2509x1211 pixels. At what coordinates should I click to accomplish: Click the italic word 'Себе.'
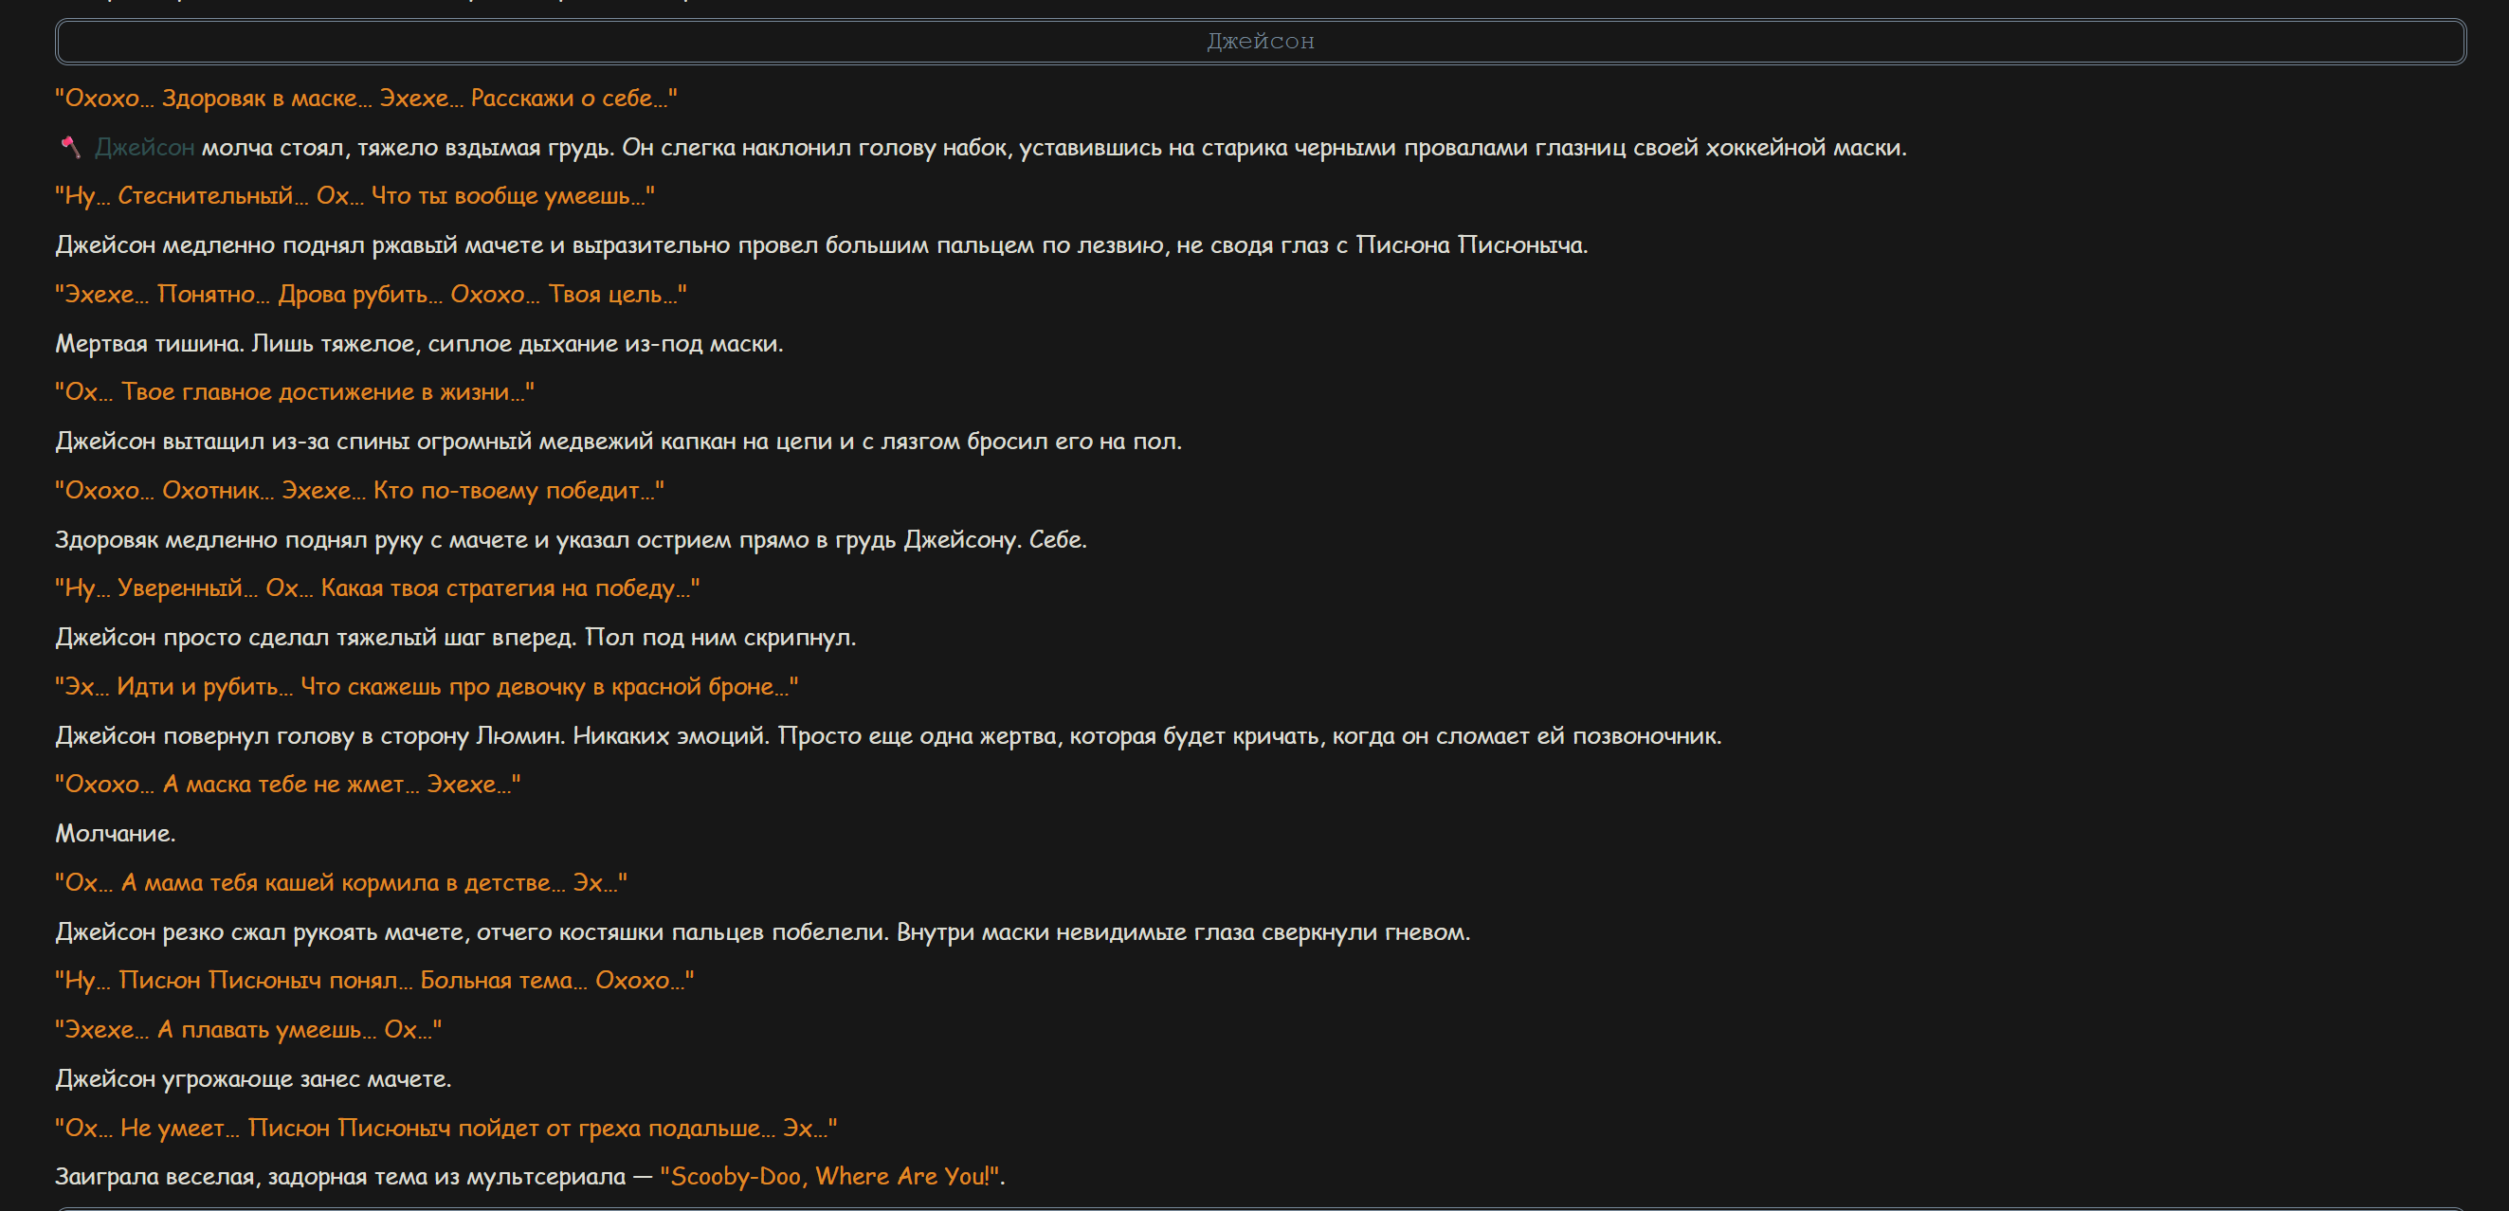click(1058, 539)
